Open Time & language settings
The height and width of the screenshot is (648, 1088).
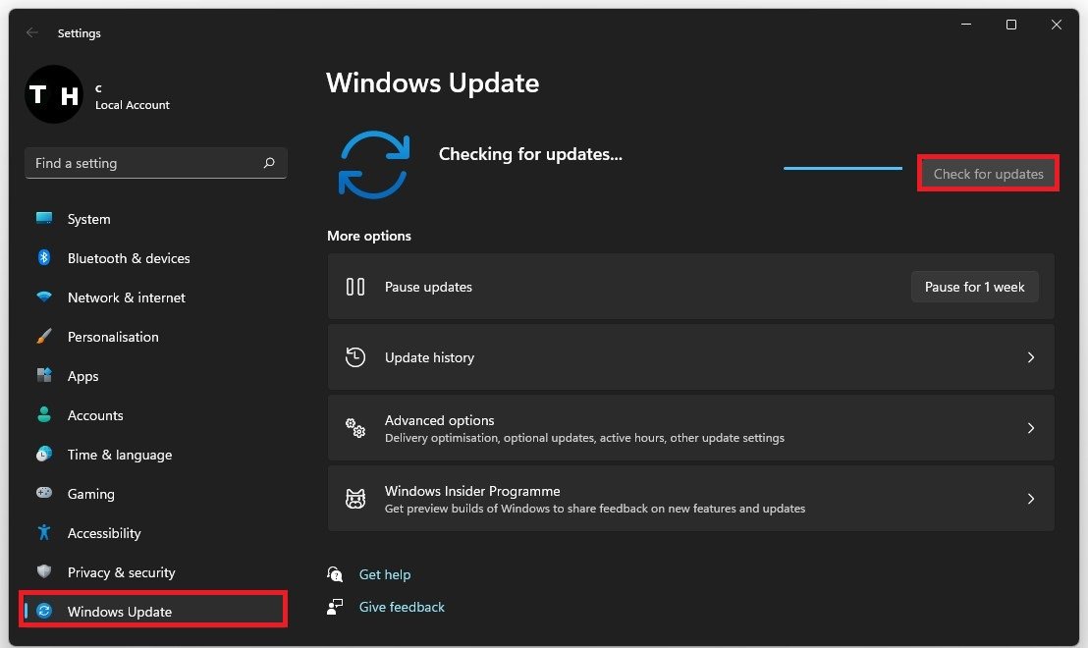coord(120,455)
